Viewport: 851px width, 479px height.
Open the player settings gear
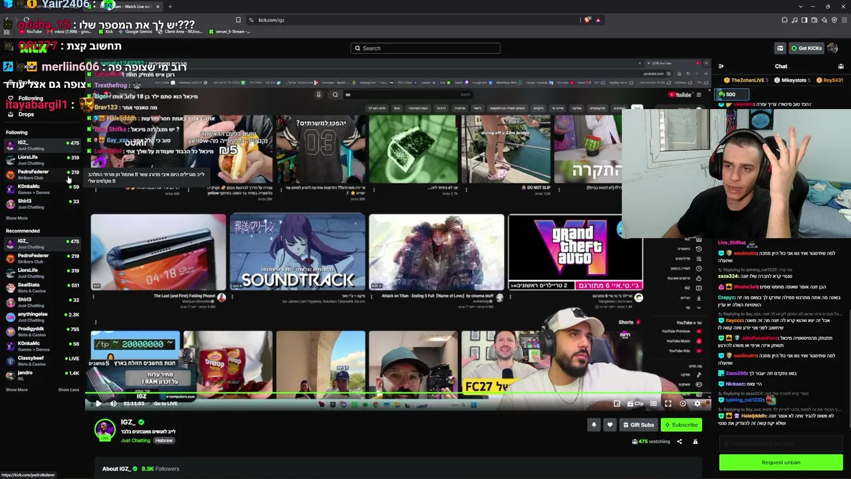[697, 404]
